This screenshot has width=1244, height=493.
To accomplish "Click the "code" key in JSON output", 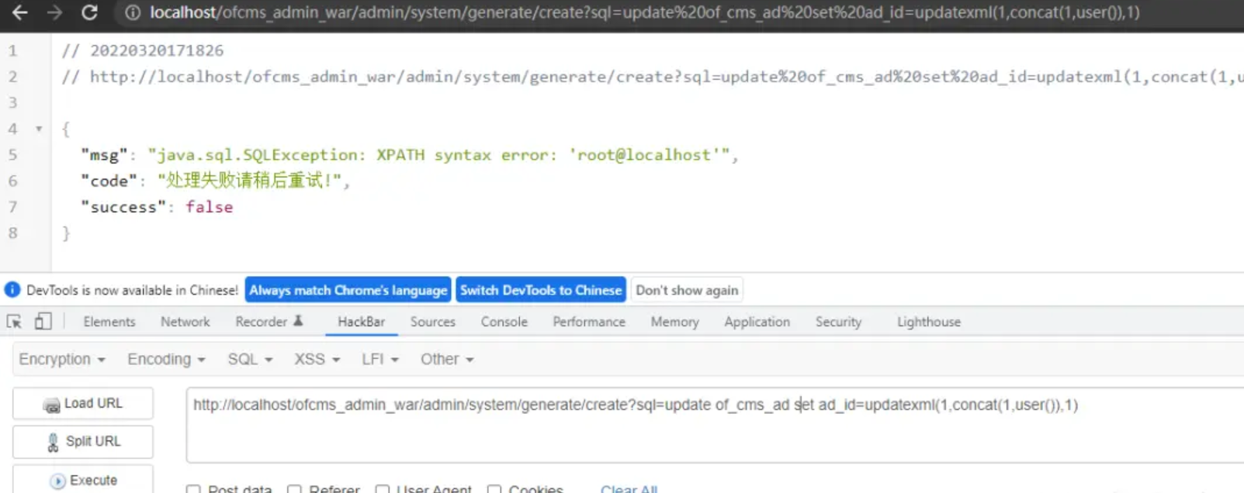I will pyautogui.click(x=109, y=181).
